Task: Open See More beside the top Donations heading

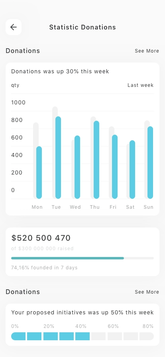Action: 147,51
